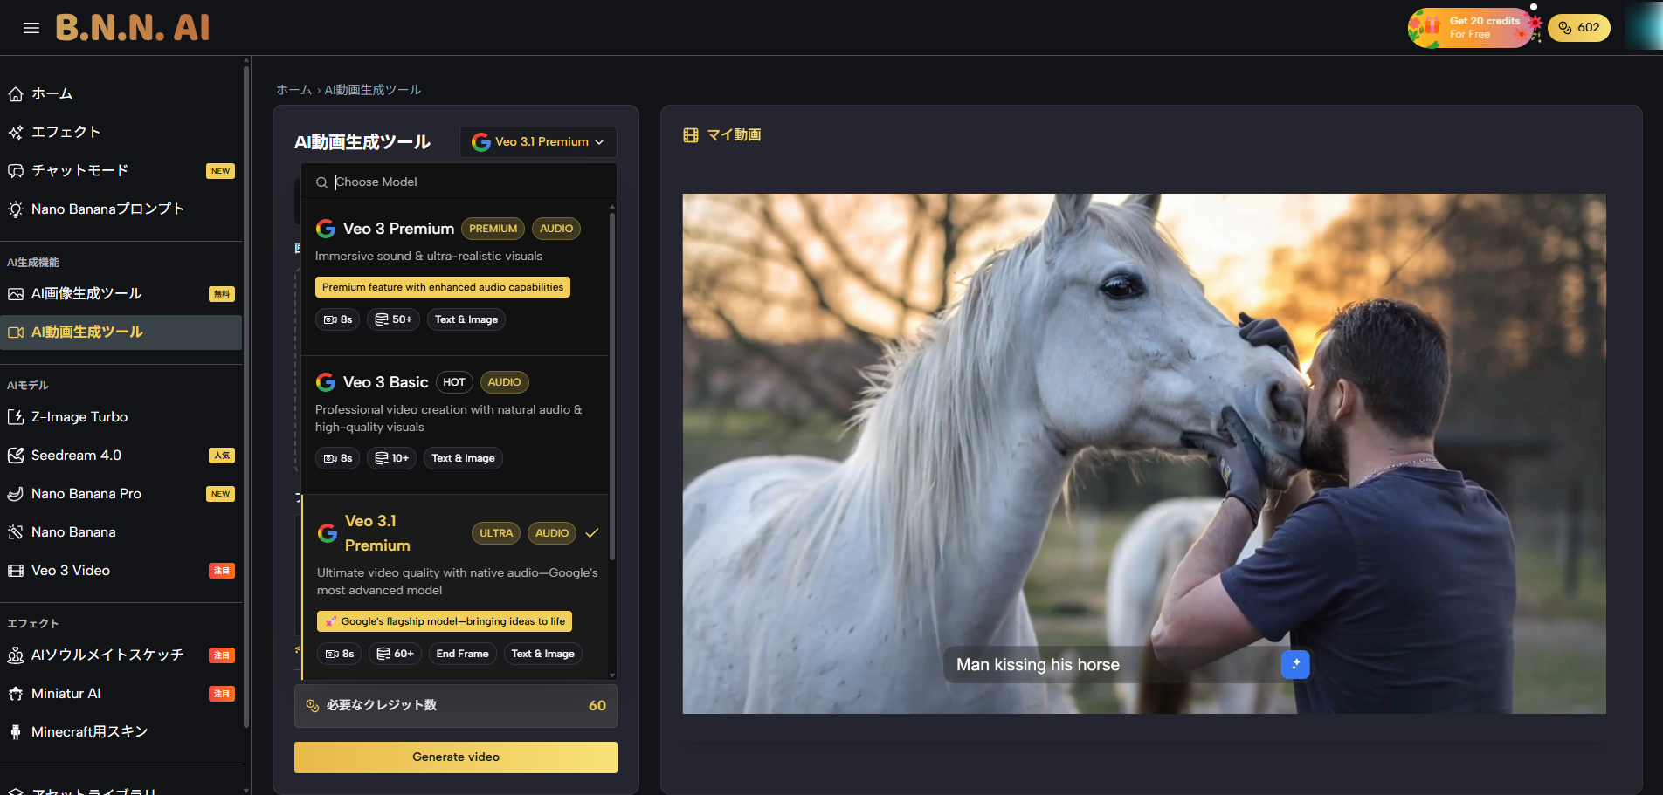Open Effects via sparkle icon
The width and height of the screenshot is (1663, 795).
click(16, 133)
